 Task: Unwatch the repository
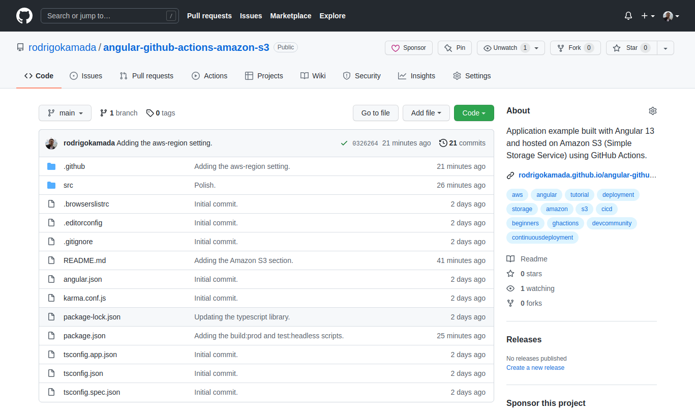coord(506,47)
